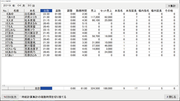Click りな's 出勤 time 22:00

tap(46, 46)
